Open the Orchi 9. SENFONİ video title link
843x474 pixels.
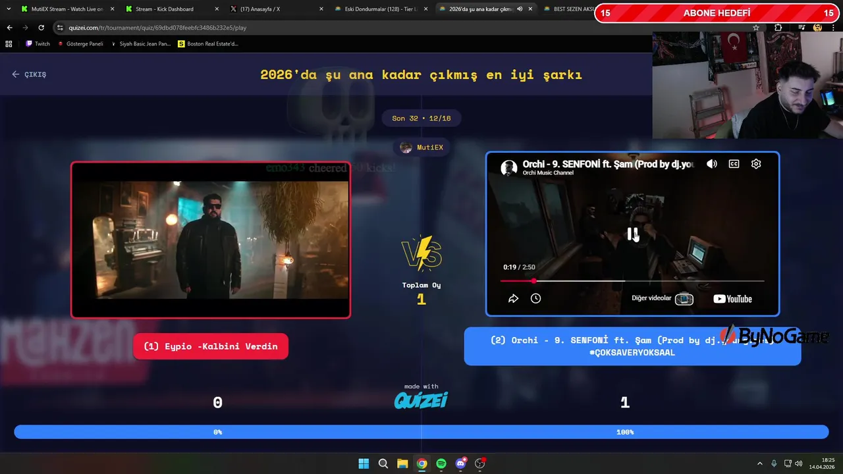tap(608, 164)
